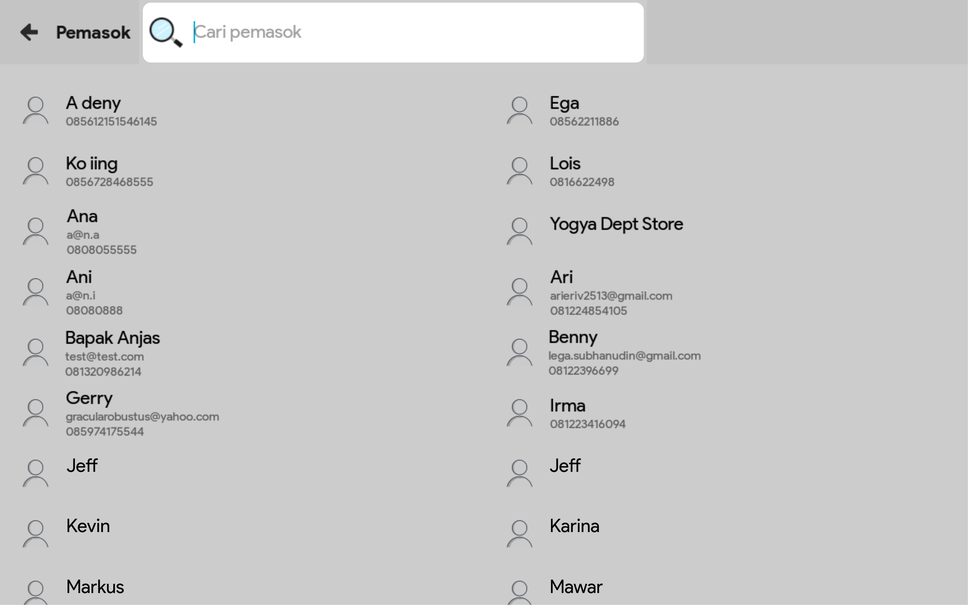The height and width of the screenshot is (605, 968).
Task: Click profile icon beside Karina
Action: tap(519, 534)
